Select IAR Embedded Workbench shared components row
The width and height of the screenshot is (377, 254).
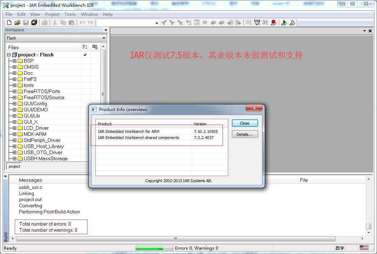tap(162, 138)
